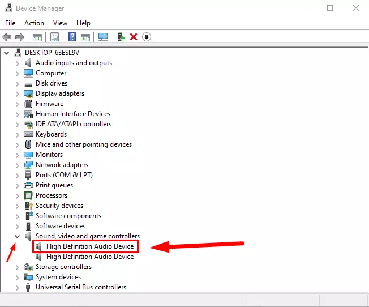
Task: Expand the Computer category chevron
Action: click(17, 73)
